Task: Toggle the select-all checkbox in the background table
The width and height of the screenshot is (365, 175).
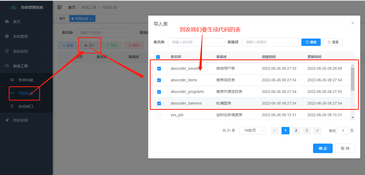Action: (65, 57)
